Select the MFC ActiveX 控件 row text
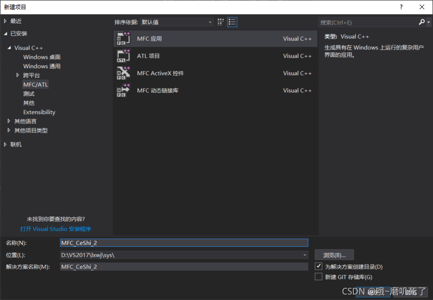Viewport: 433px width, 300px height. click(161, 73)
